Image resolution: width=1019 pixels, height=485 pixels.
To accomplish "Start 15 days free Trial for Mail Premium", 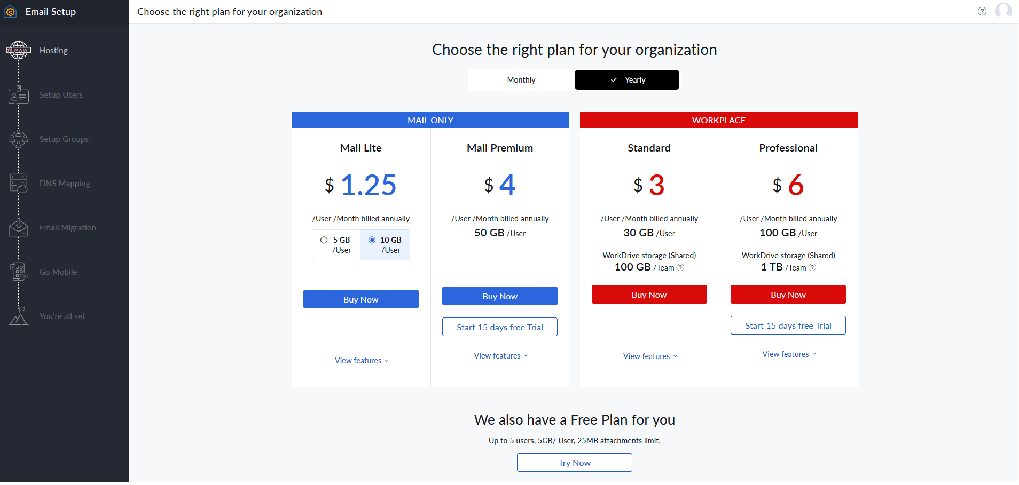I will [x=499, y=327].
